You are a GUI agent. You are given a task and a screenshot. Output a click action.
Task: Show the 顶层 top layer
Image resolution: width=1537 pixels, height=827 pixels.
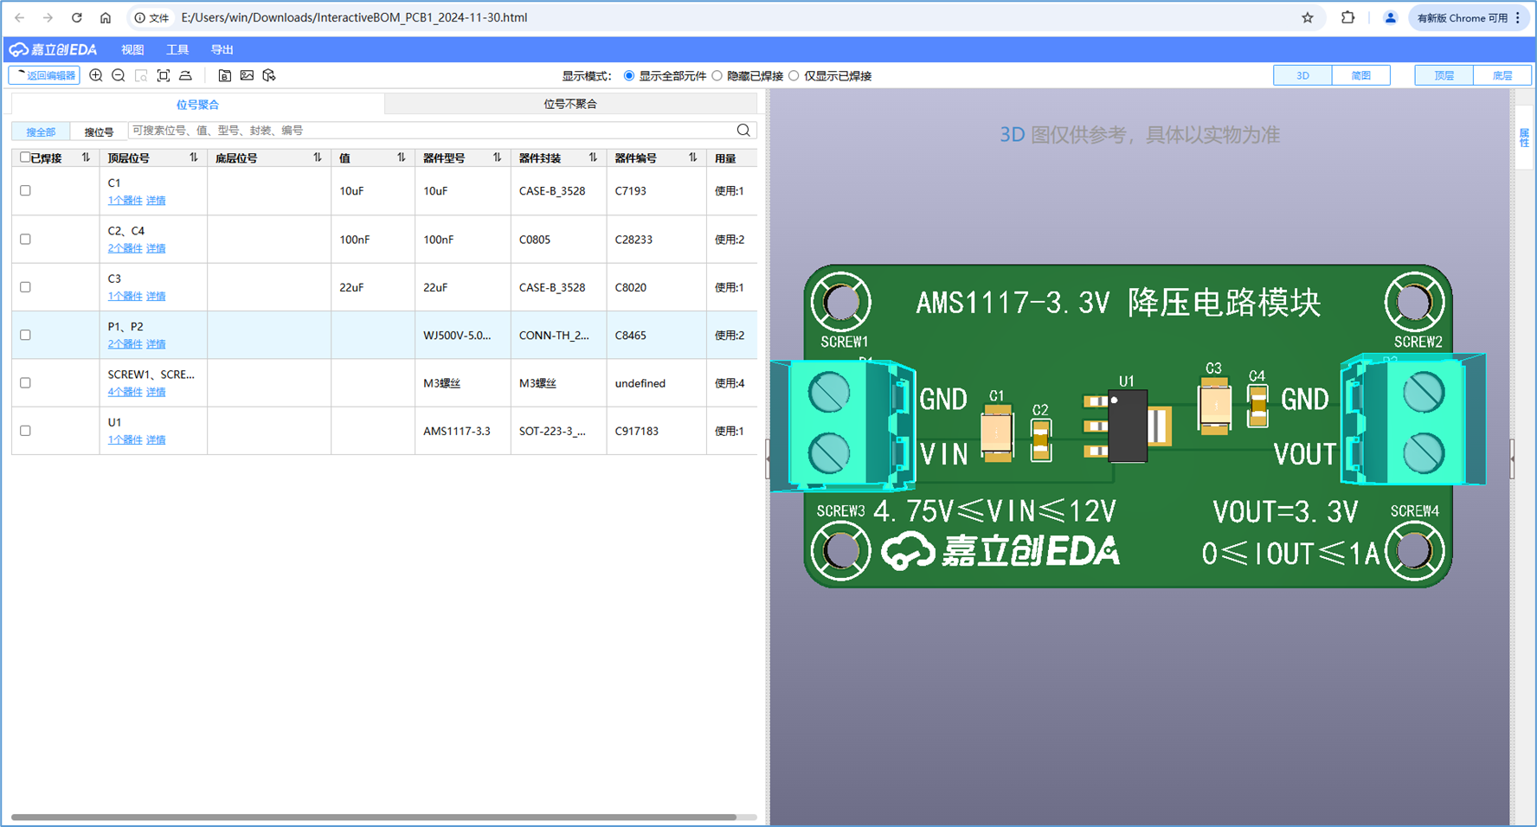1444,76
